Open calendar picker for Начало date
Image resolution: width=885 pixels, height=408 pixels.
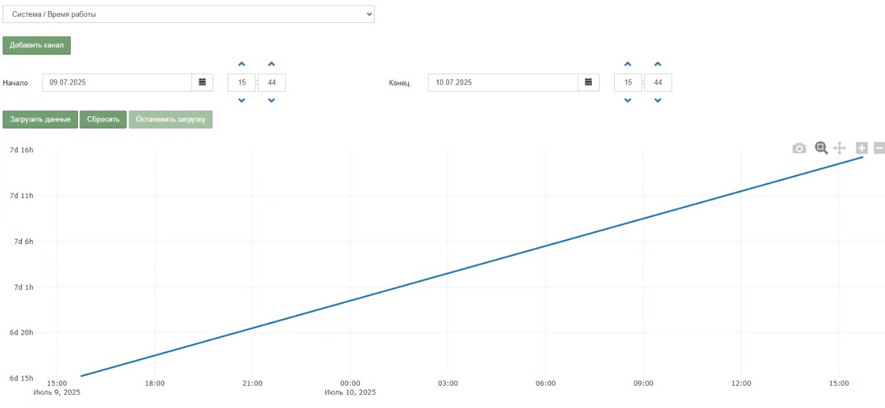pos(202,83)
